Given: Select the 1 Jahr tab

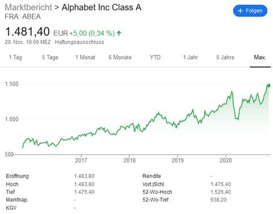Looking at the screenshot, I should pyautogui.click(x=190, y=57).
